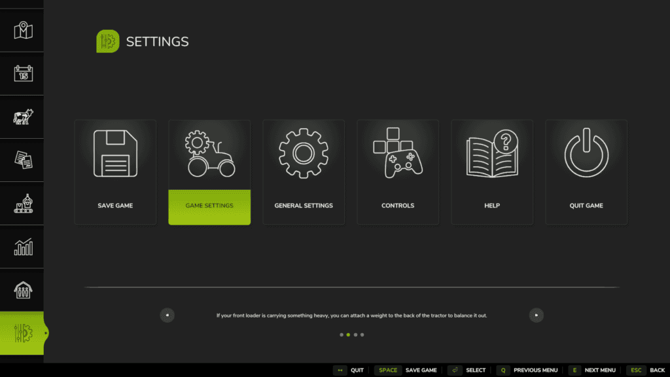Open General Settings via the gear tile
This screenshot has height=377, width=670.
304,171
